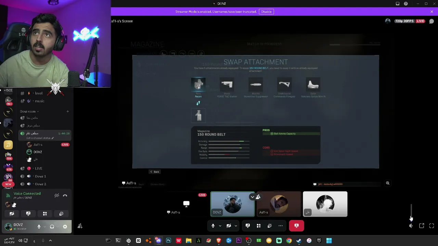Disable Streamer Mode from the purple banner
The height and width of the screenshot is (246, 438).
point(266,12)
